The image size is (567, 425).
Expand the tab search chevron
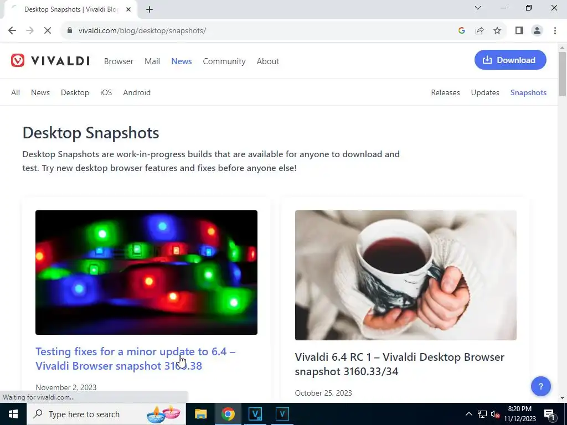478,8
